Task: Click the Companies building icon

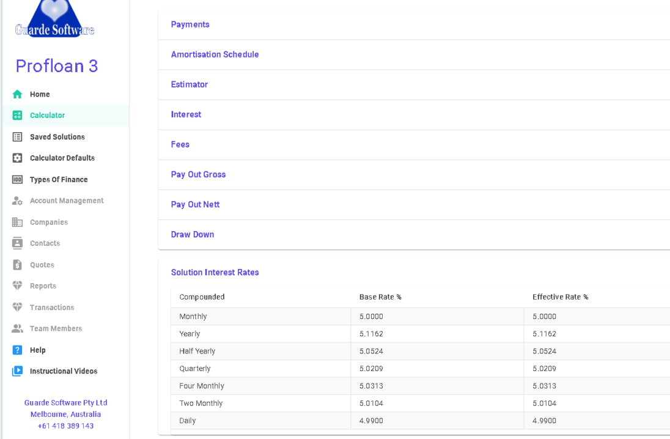Action: click(17, 222)
